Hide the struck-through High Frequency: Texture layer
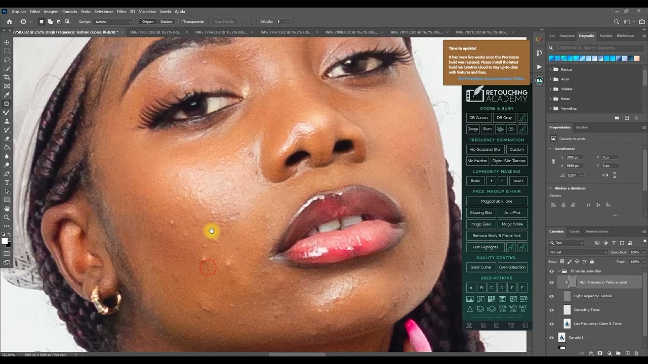The height and width of the screenshot is (364, 648). click(551, 296)
